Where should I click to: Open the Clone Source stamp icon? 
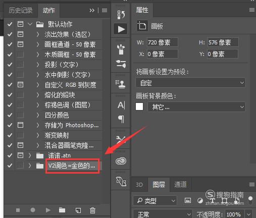[120, 84]
